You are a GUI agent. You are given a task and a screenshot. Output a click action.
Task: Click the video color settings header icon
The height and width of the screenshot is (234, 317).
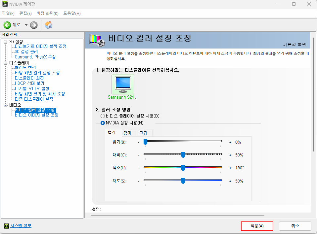(97, 40)
